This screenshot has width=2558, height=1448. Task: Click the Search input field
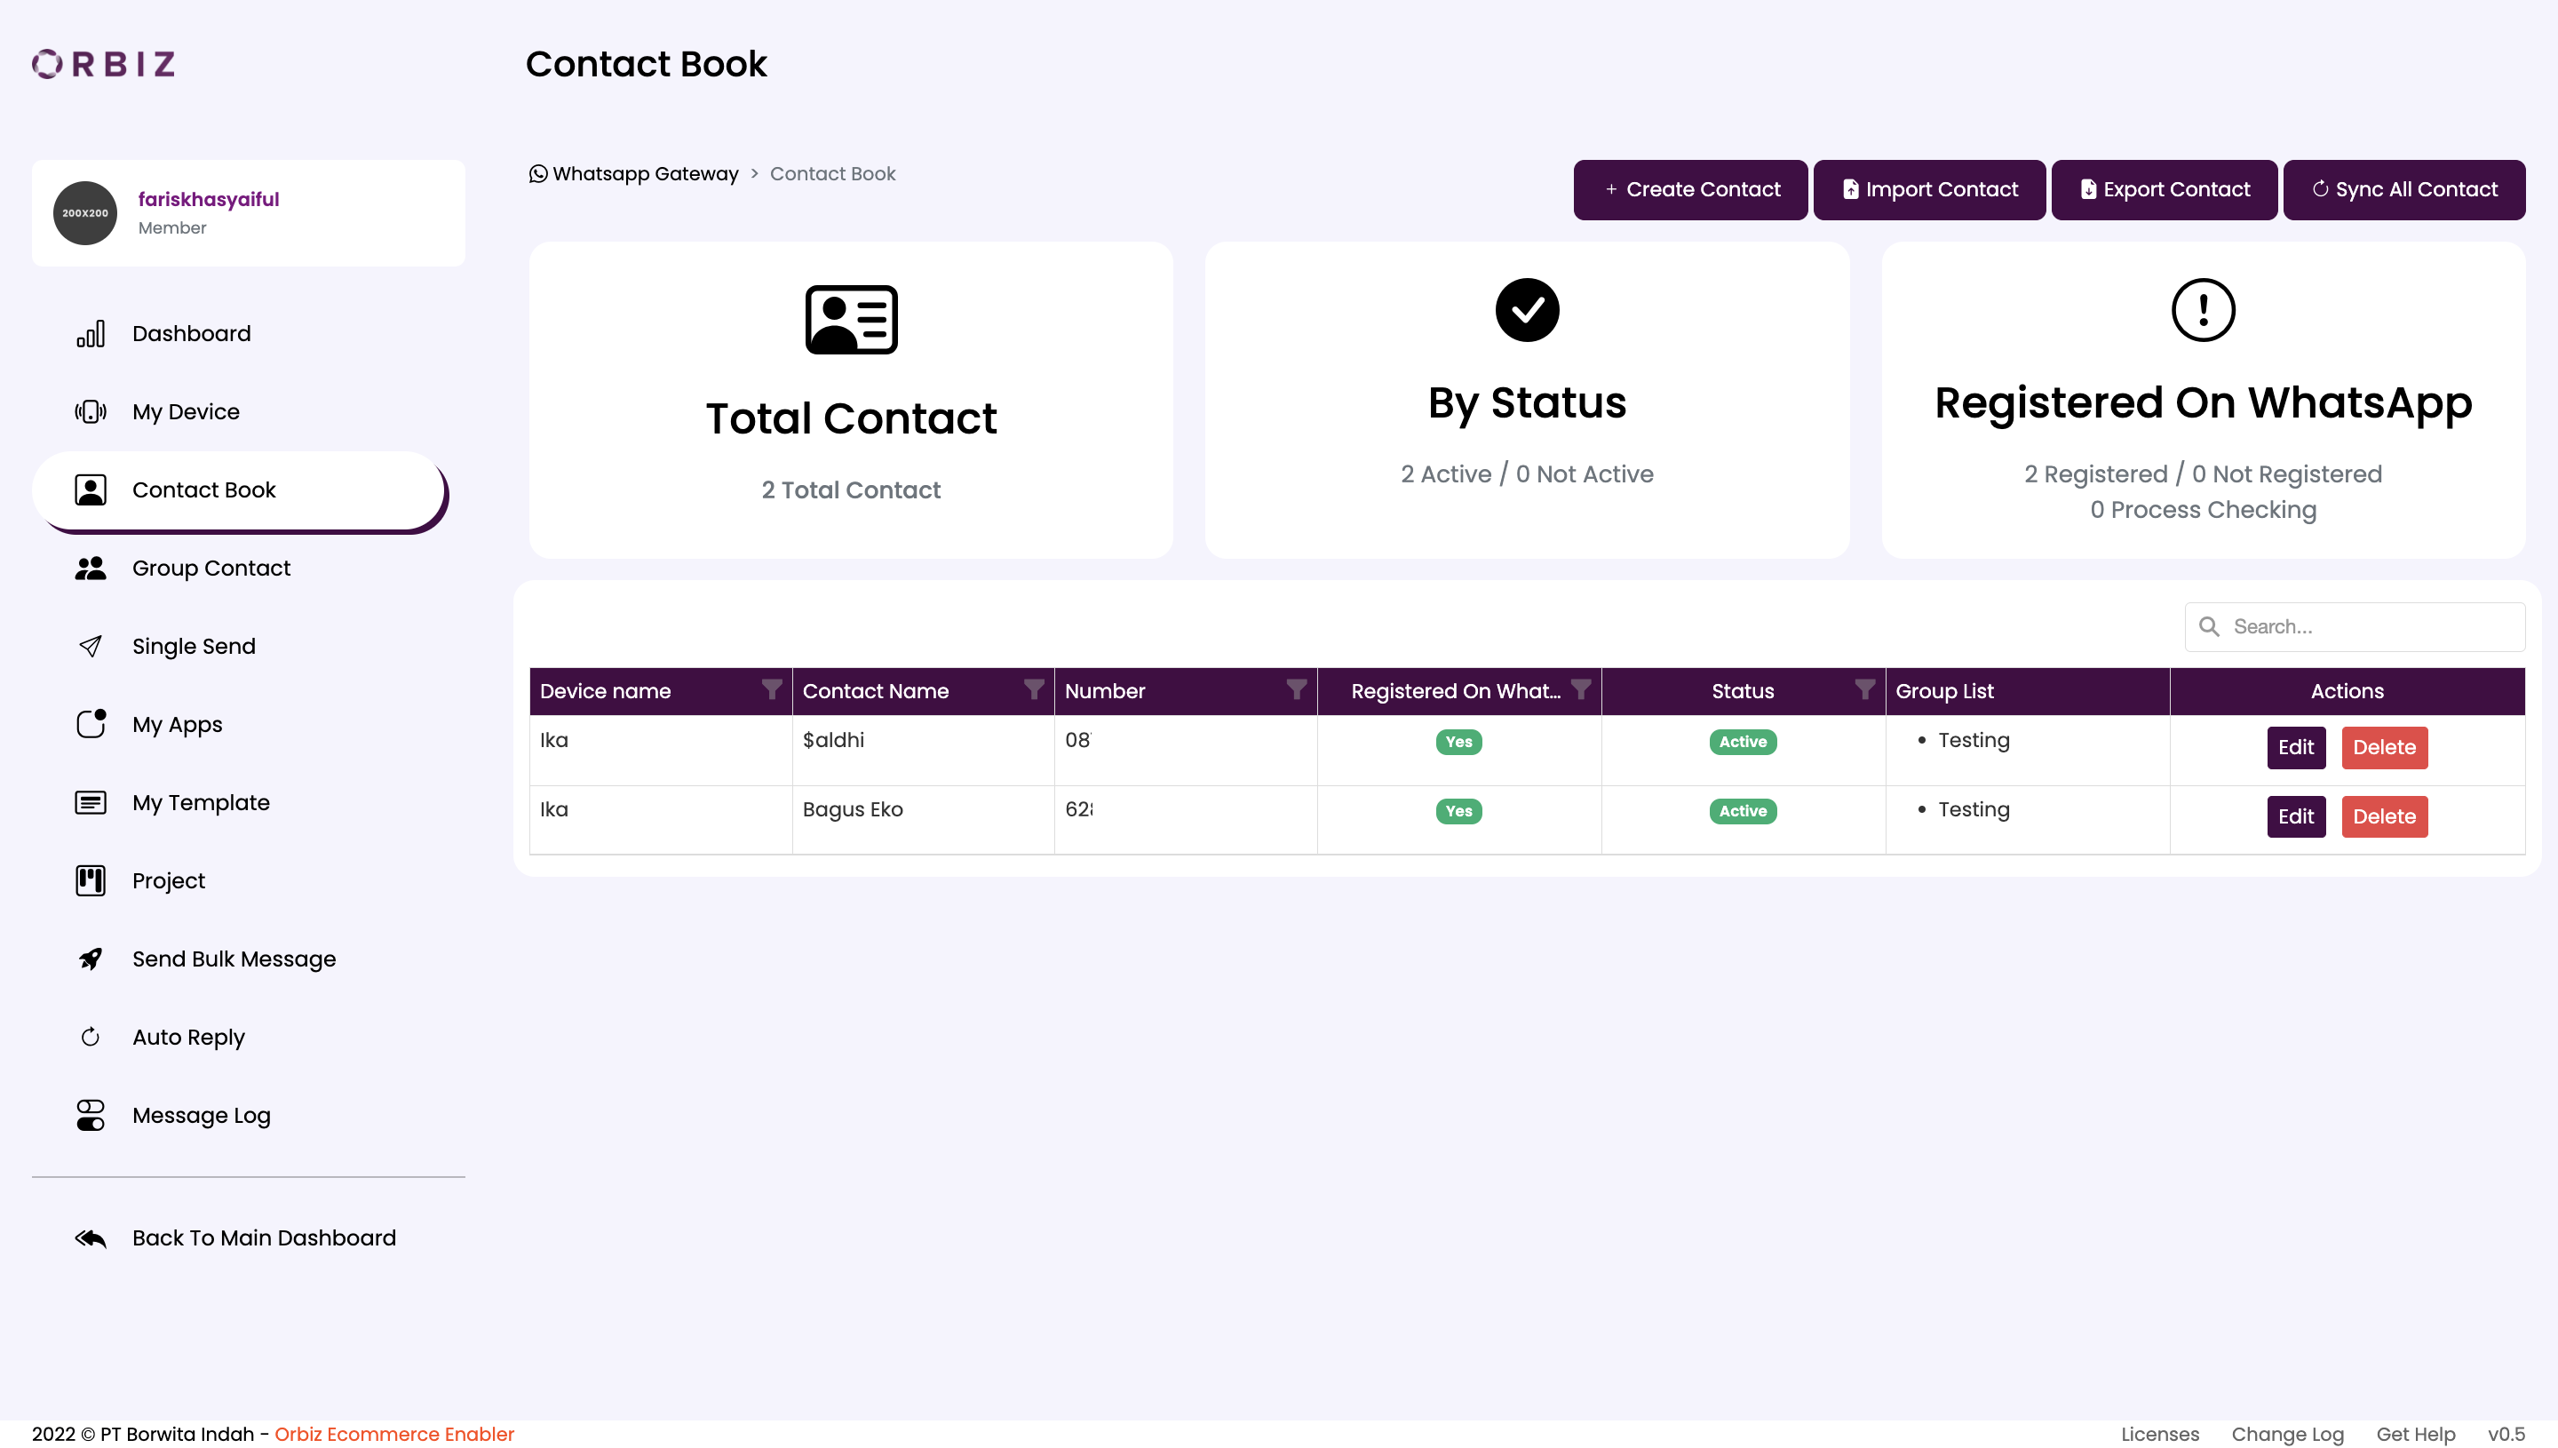click(2355, 626)
